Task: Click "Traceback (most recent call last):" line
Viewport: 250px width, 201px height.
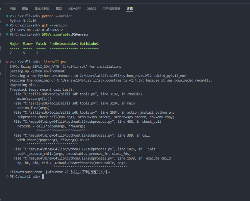Action: 42,89
